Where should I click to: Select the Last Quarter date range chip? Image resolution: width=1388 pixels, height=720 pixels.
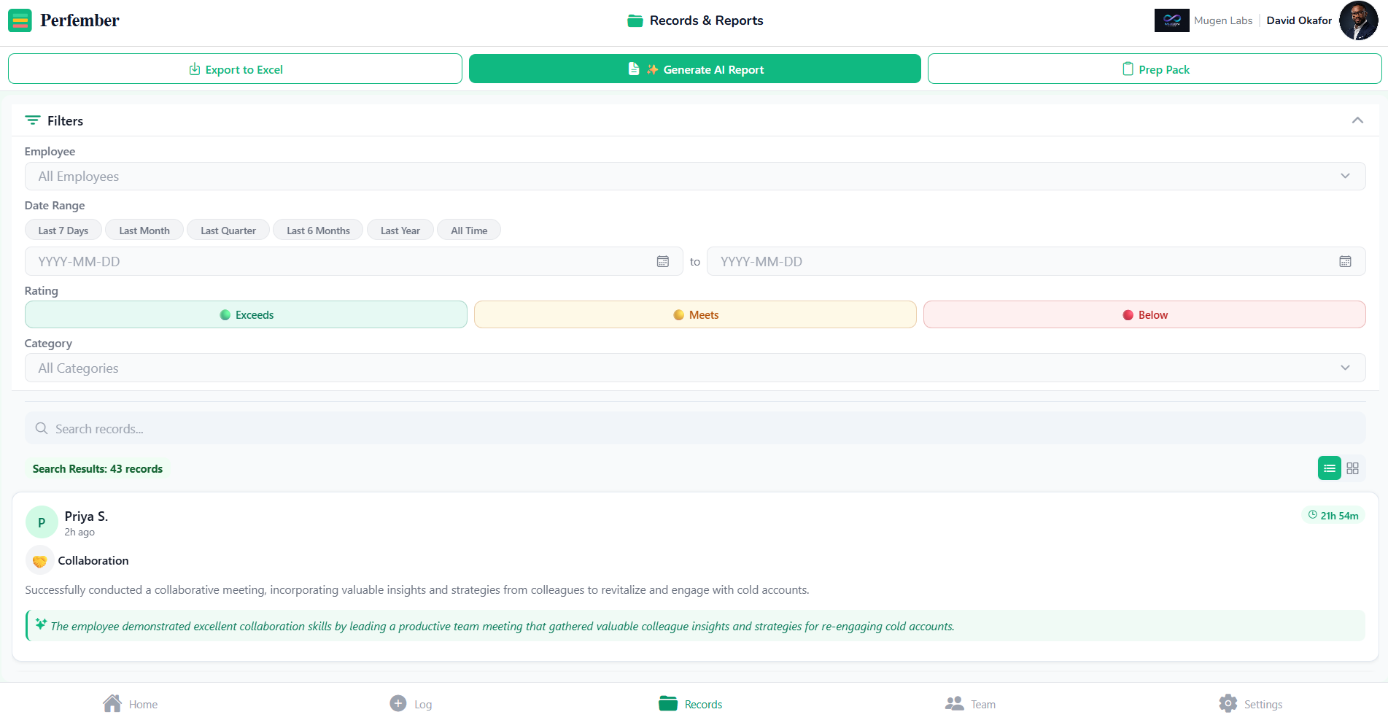pos(228,230)
